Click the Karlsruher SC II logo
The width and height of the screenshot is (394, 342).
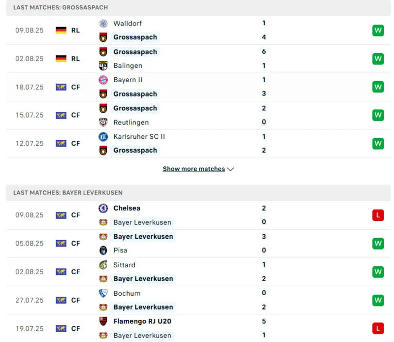tap(103, 137)
